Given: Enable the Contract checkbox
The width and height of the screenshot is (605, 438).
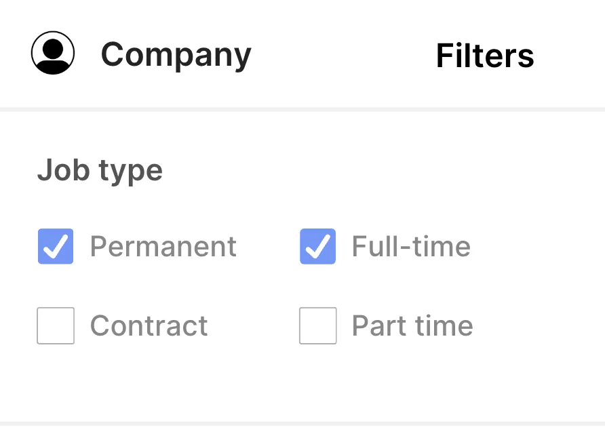Looking at the screenshot, I should (x=56, y=325).
